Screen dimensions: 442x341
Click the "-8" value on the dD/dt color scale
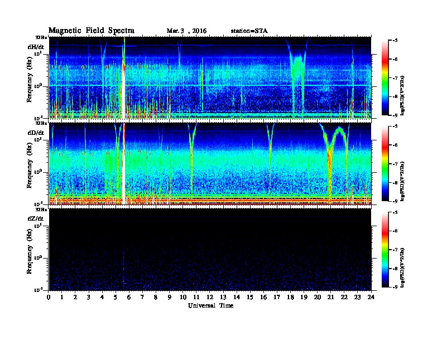pyautogui.click(x=395, y=182)
